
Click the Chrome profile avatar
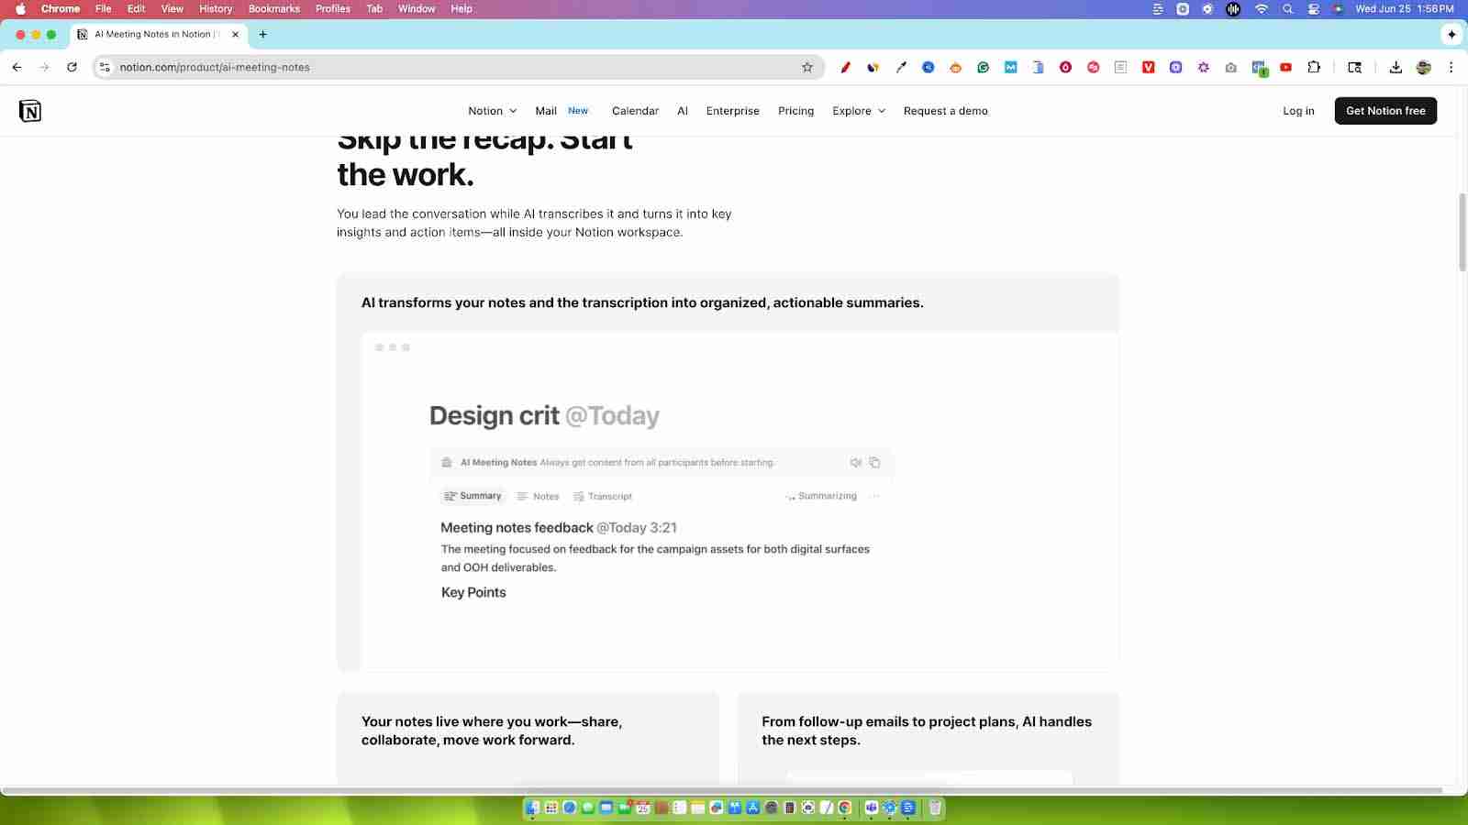(x=1423, y=67)
